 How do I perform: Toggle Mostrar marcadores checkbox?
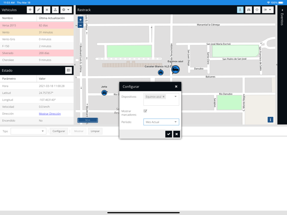point(145,111)
